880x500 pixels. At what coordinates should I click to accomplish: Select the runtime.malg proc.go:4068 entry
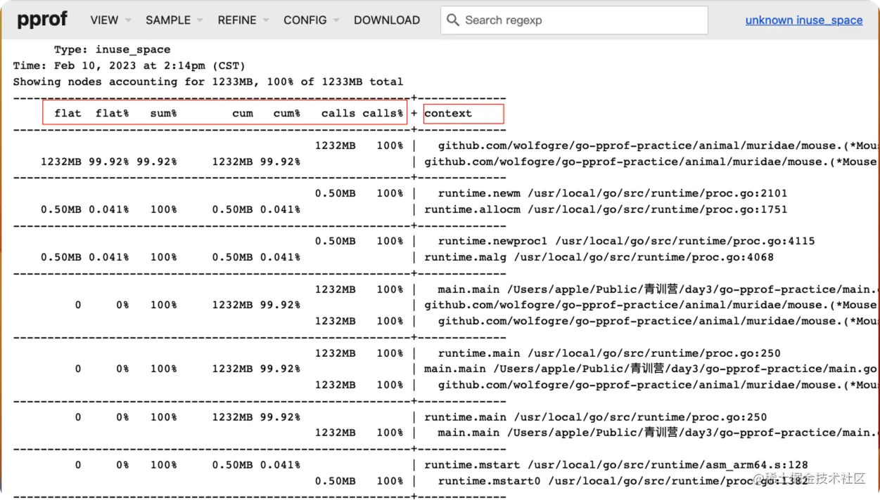[x=599, y=257]
